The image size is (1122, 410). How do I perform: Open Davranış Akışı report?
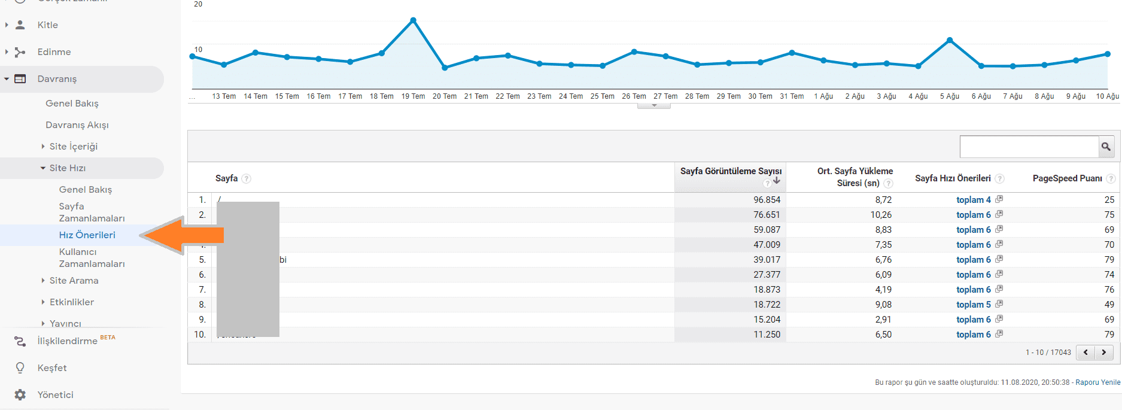coord(77,125)
